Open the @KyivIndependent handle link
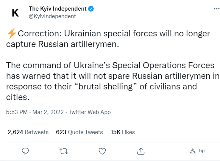Viewport: 220px width, 161px height. tap(52, 16)
